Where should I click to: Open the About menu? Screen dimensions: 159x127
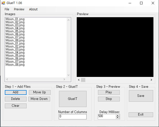33,9
